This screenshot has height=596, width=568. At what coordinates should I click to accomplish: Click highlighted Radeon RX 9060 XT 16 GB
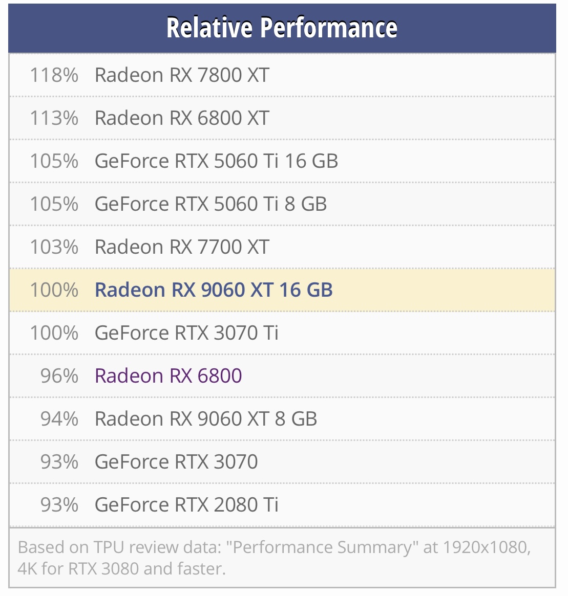214,290
